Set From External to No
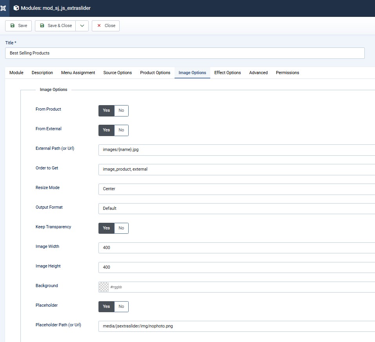 [121, 130]
